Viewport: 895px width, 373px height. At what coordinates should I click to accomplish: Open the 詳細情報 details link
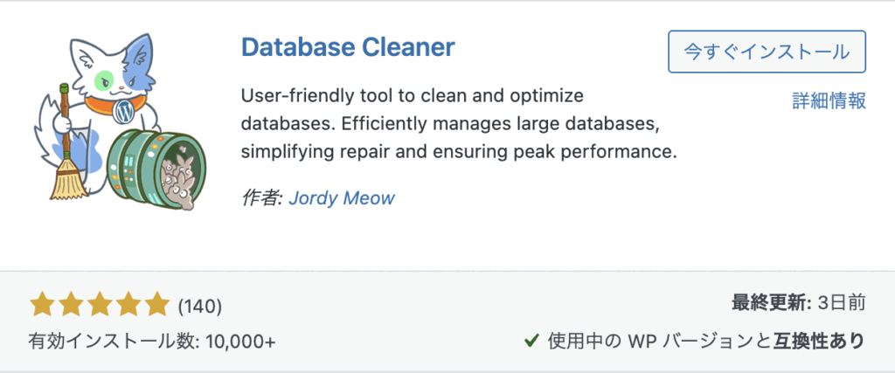(x=828, y=100)
